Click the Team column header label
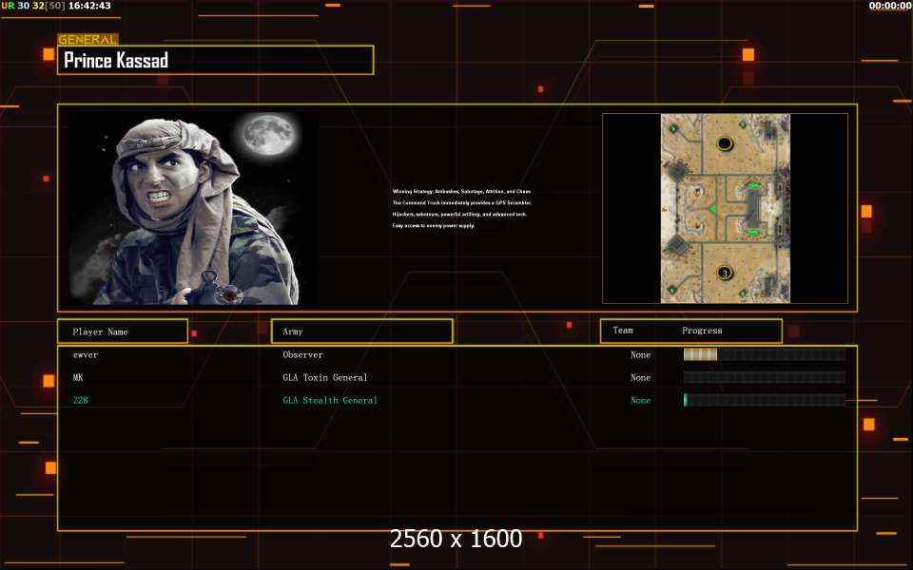Viewport: 913px width, 570px height. coord(623,331)
